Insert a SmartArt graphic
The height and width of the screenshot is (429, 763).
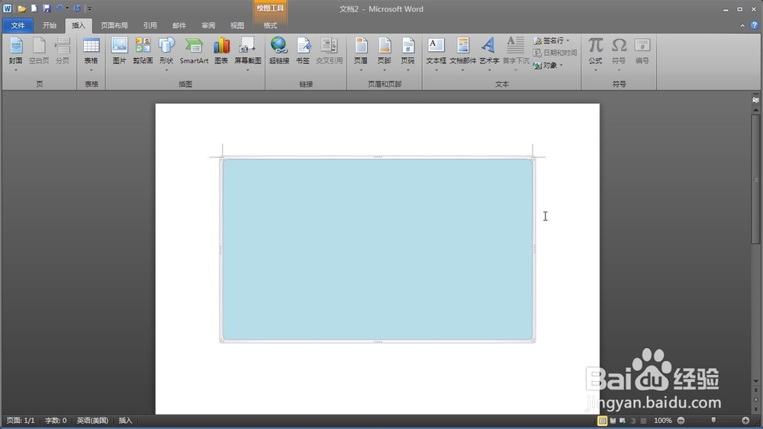pos(194,52)
